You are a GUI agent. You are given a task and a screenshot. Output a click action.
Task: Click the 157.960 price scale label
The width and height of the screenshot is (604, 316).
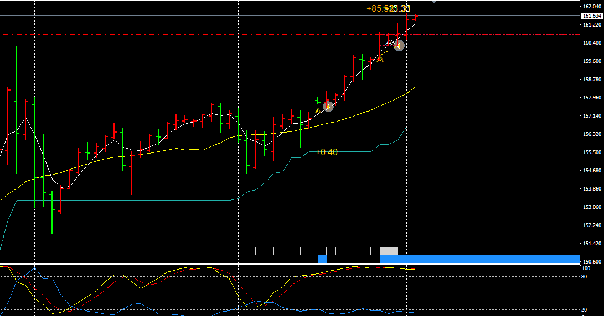(592, 98)
